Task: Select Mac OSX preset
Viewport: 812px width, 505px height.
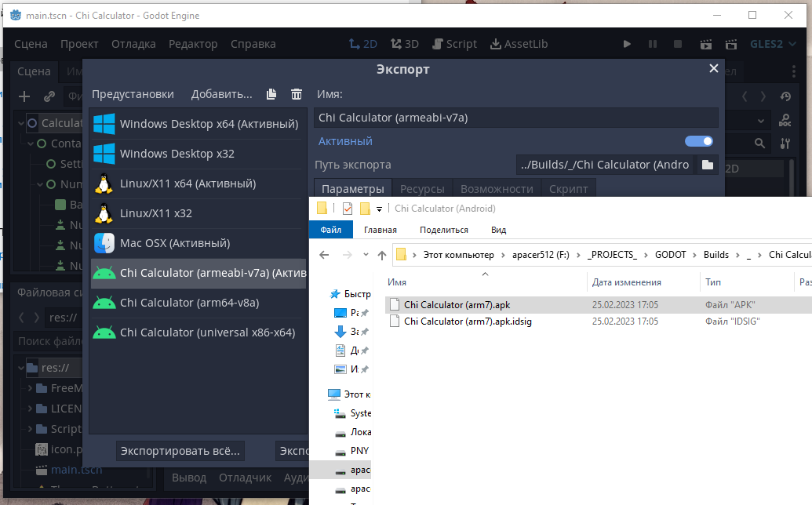Action: (x=197, y=243)
